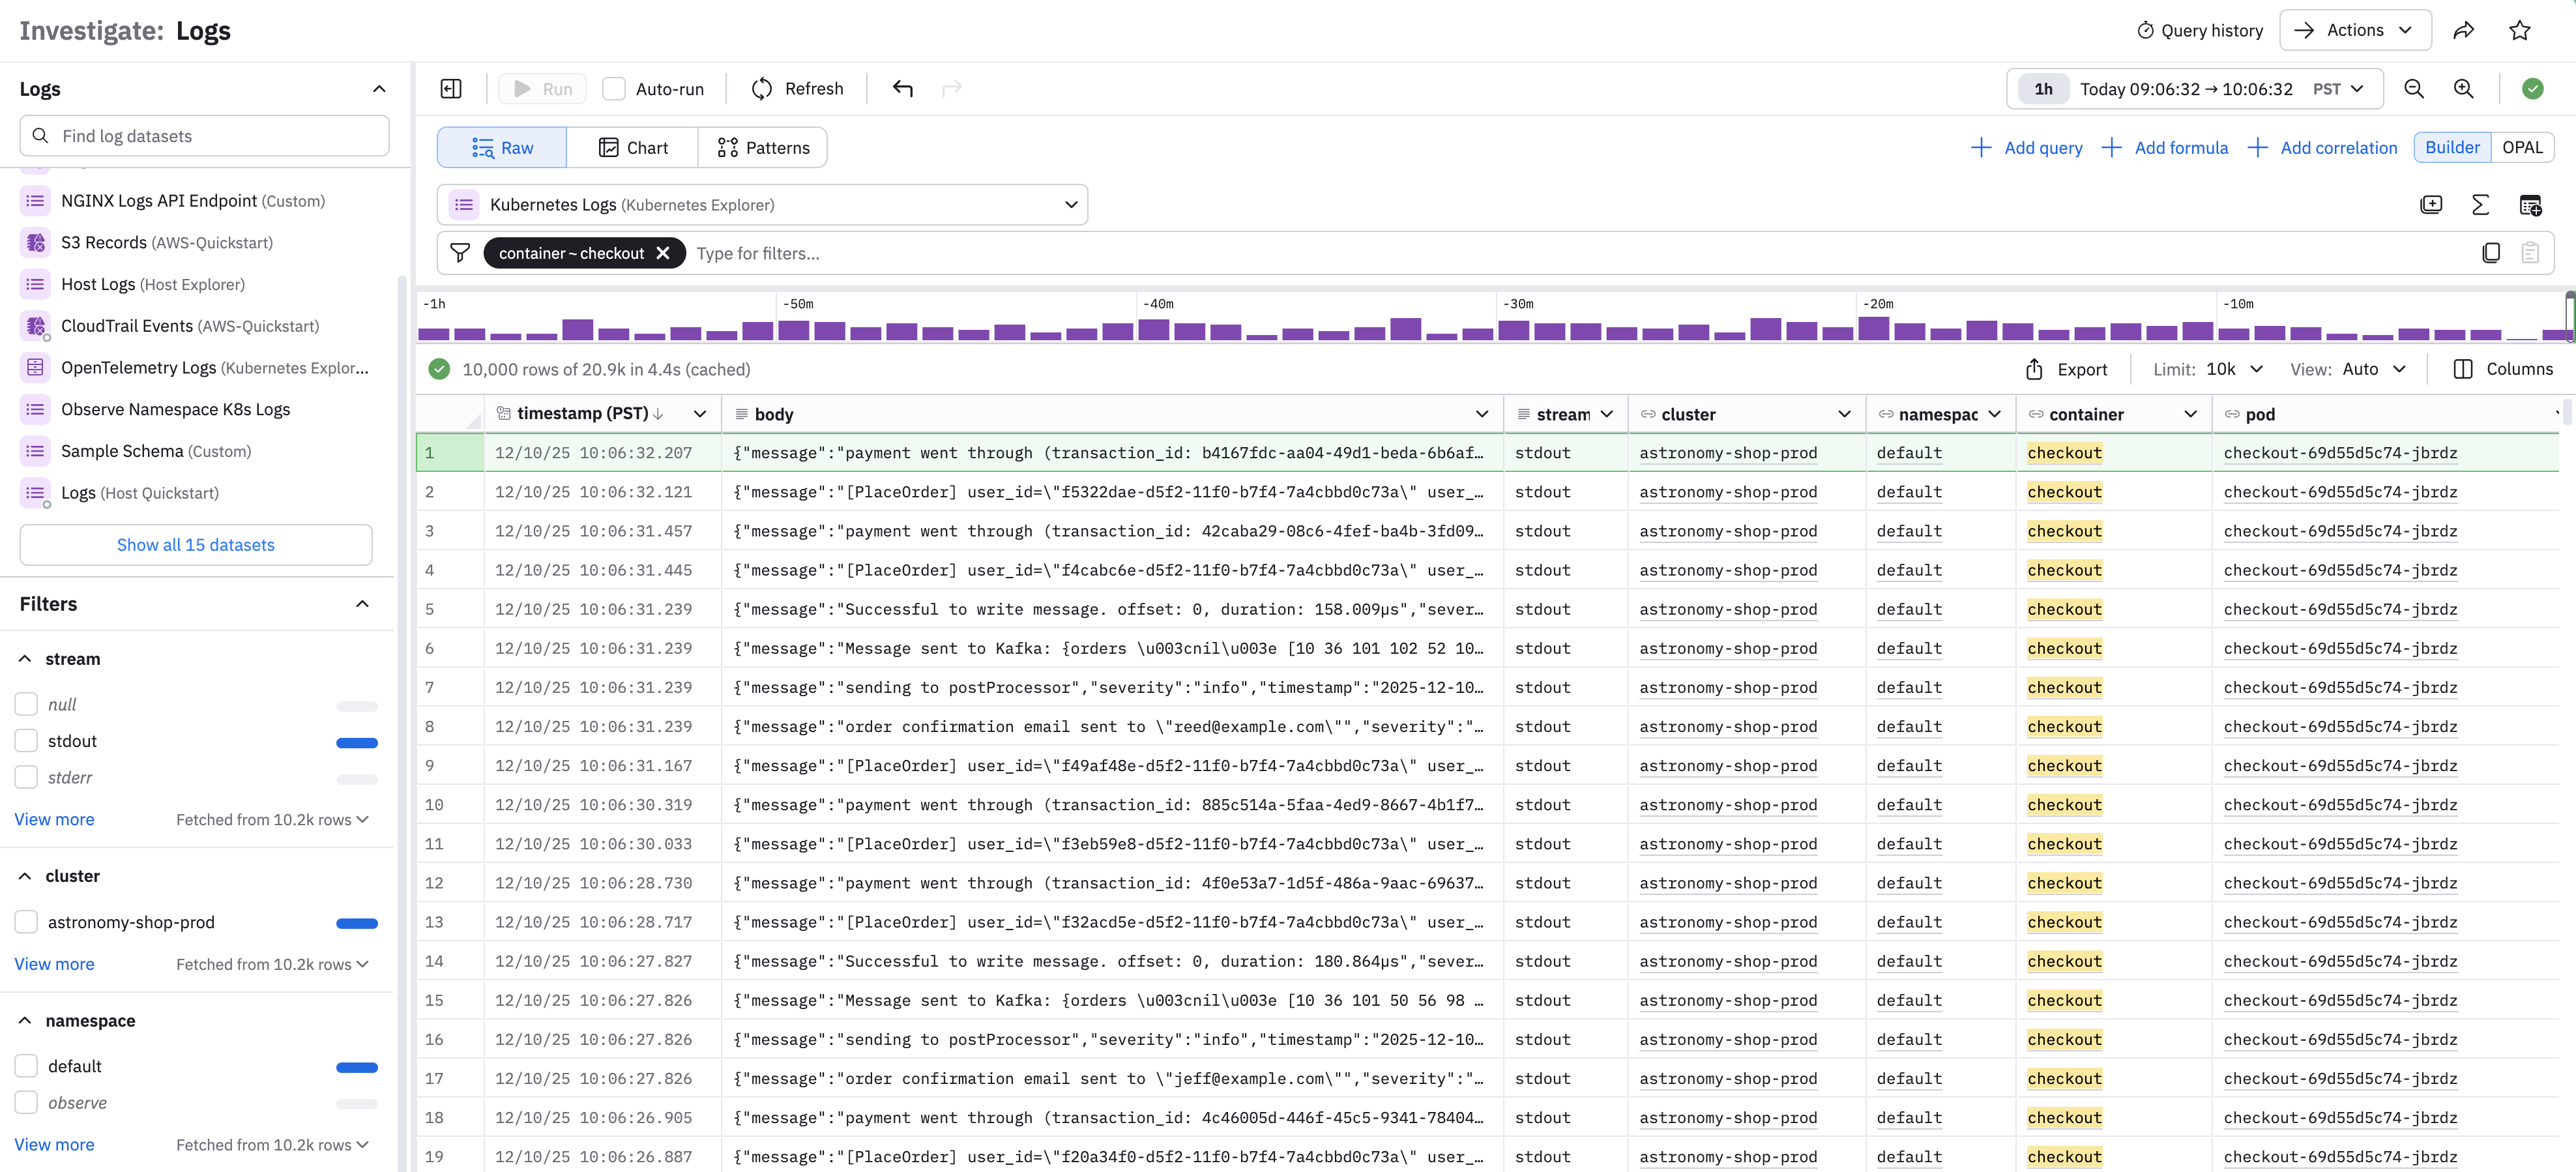
Task: Click the zoom out time range icon
Action: point(2414,89)
